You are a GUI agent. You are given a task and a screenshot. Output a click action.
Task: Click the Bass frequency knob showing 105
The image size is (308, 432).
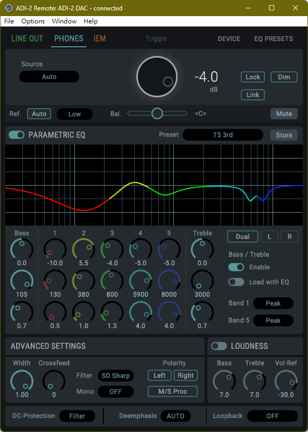(22, 281)
